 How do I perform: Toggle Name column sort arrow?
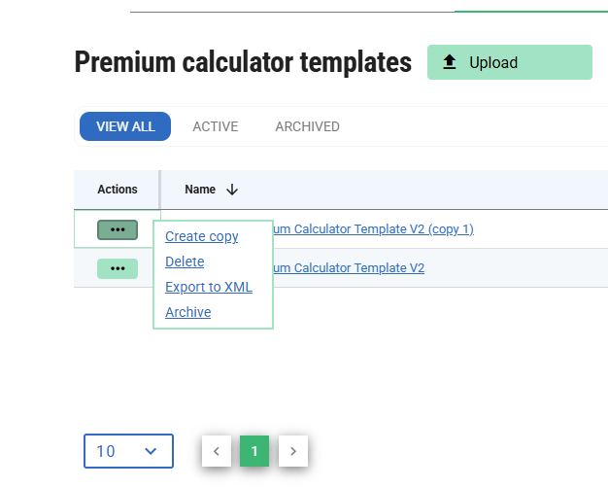(x=232, y=191)
